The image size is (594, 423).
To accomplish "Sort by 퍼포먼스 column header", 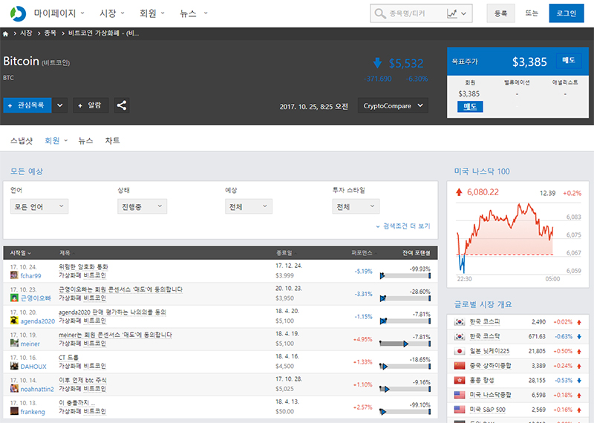I will [x=364, y=253].
